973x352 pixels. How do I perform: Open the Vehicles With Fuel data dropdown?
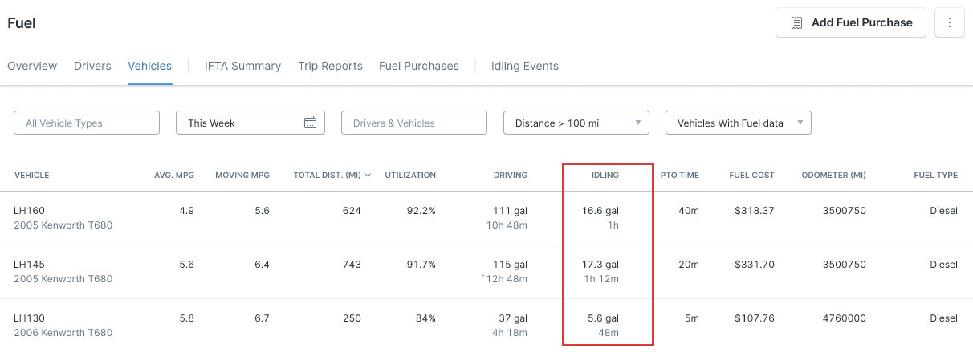pos(739,123)
